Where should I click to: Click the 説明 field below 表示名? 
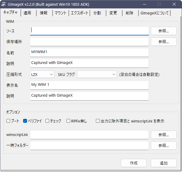coord(89,96)
